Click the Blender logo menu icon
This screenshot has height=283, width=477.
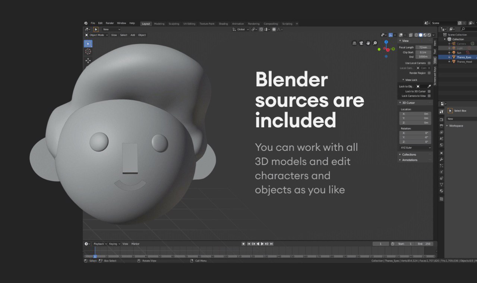pyautogui.click(x=86, y=23)
